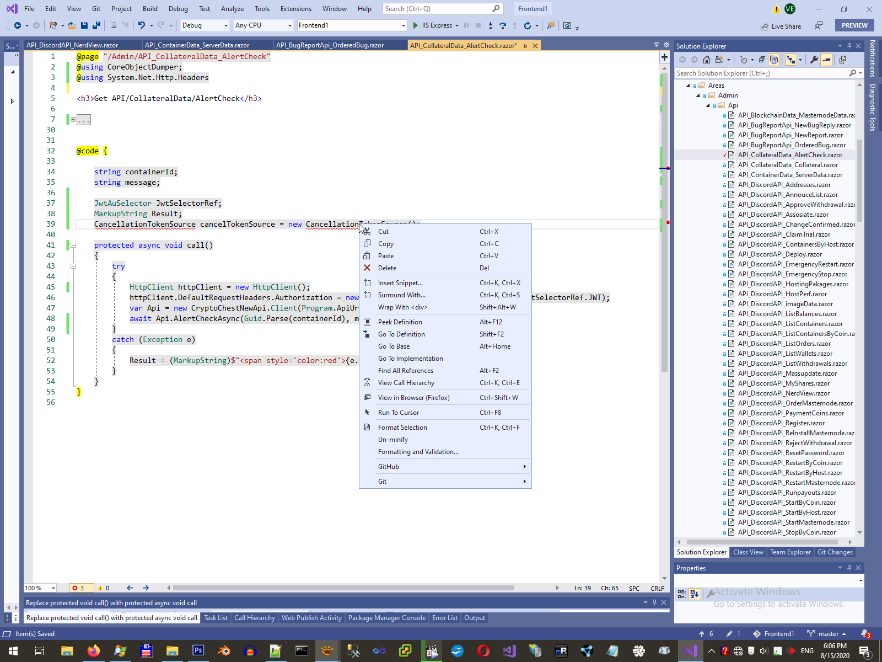
Task: Click the Live Share icon
Action: (764, 26)
